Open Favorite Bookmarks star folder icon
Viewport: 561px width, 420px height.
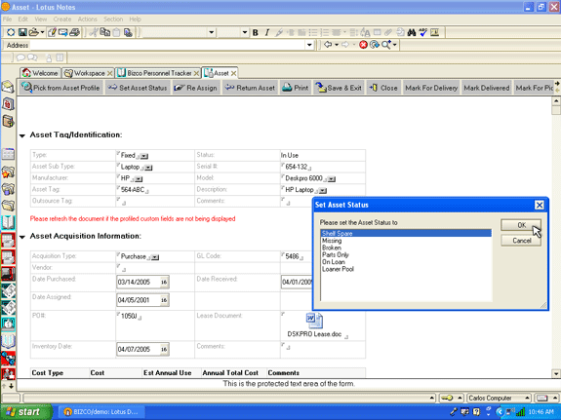pyautogui.click(x=8, y=172)
